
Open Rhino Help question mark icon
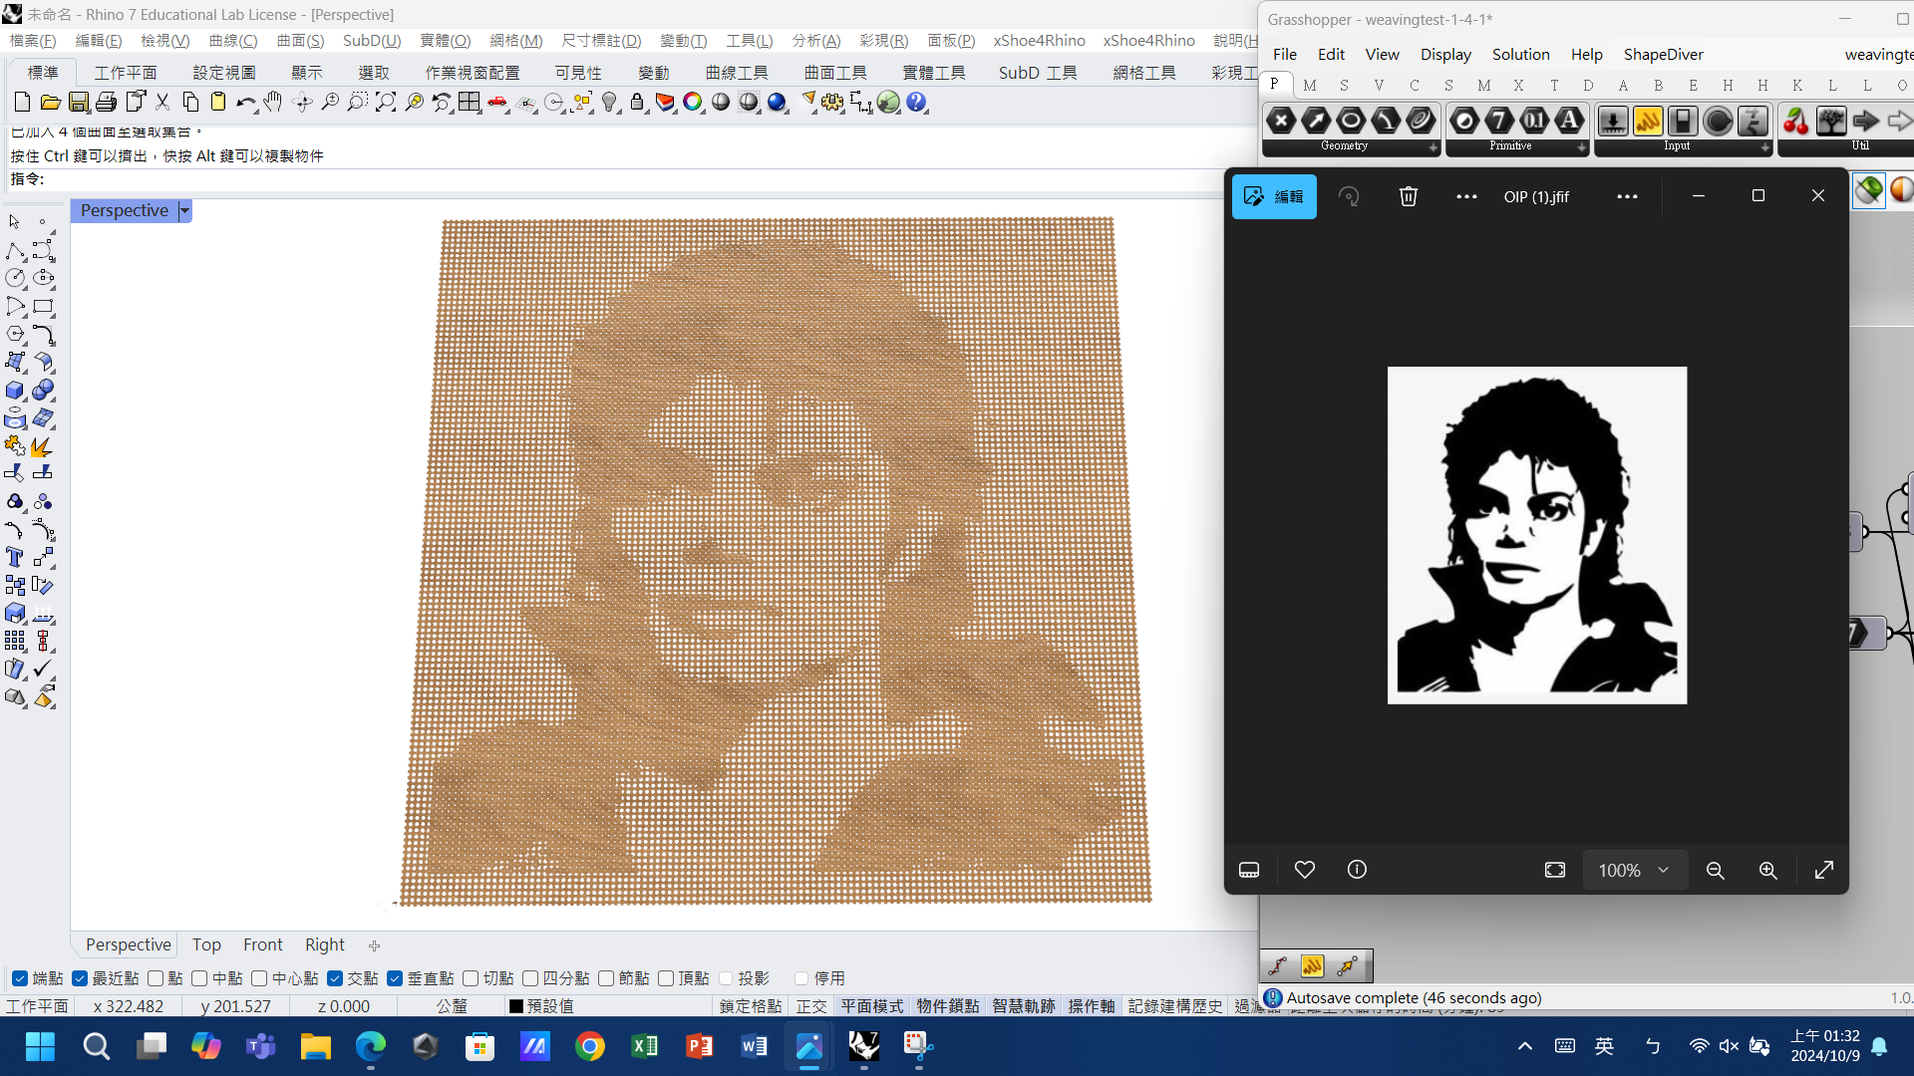click(917, 102)
